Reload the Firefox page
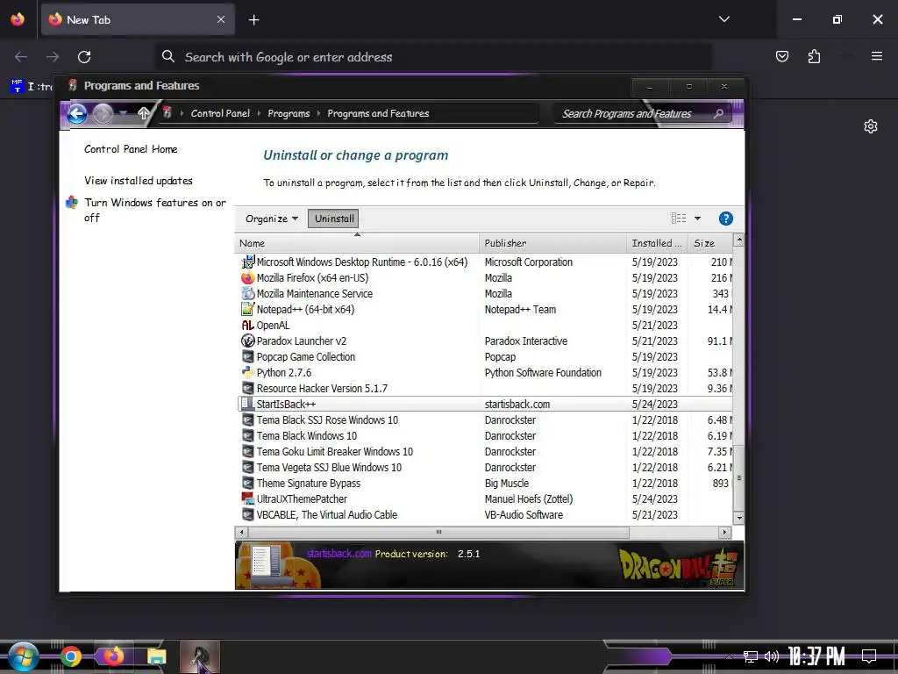 (x=84, y=57)
